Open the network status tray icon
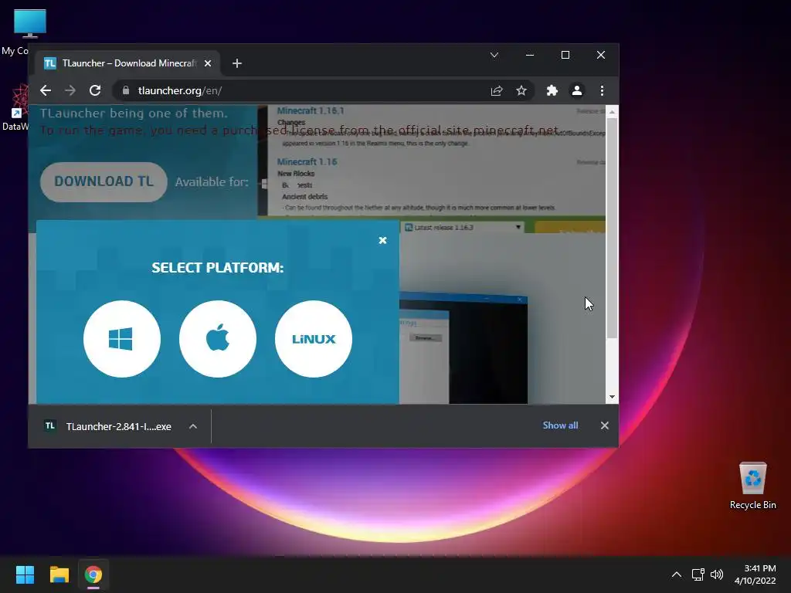This screenshot has width=791, height=593. tap(698, 574)
